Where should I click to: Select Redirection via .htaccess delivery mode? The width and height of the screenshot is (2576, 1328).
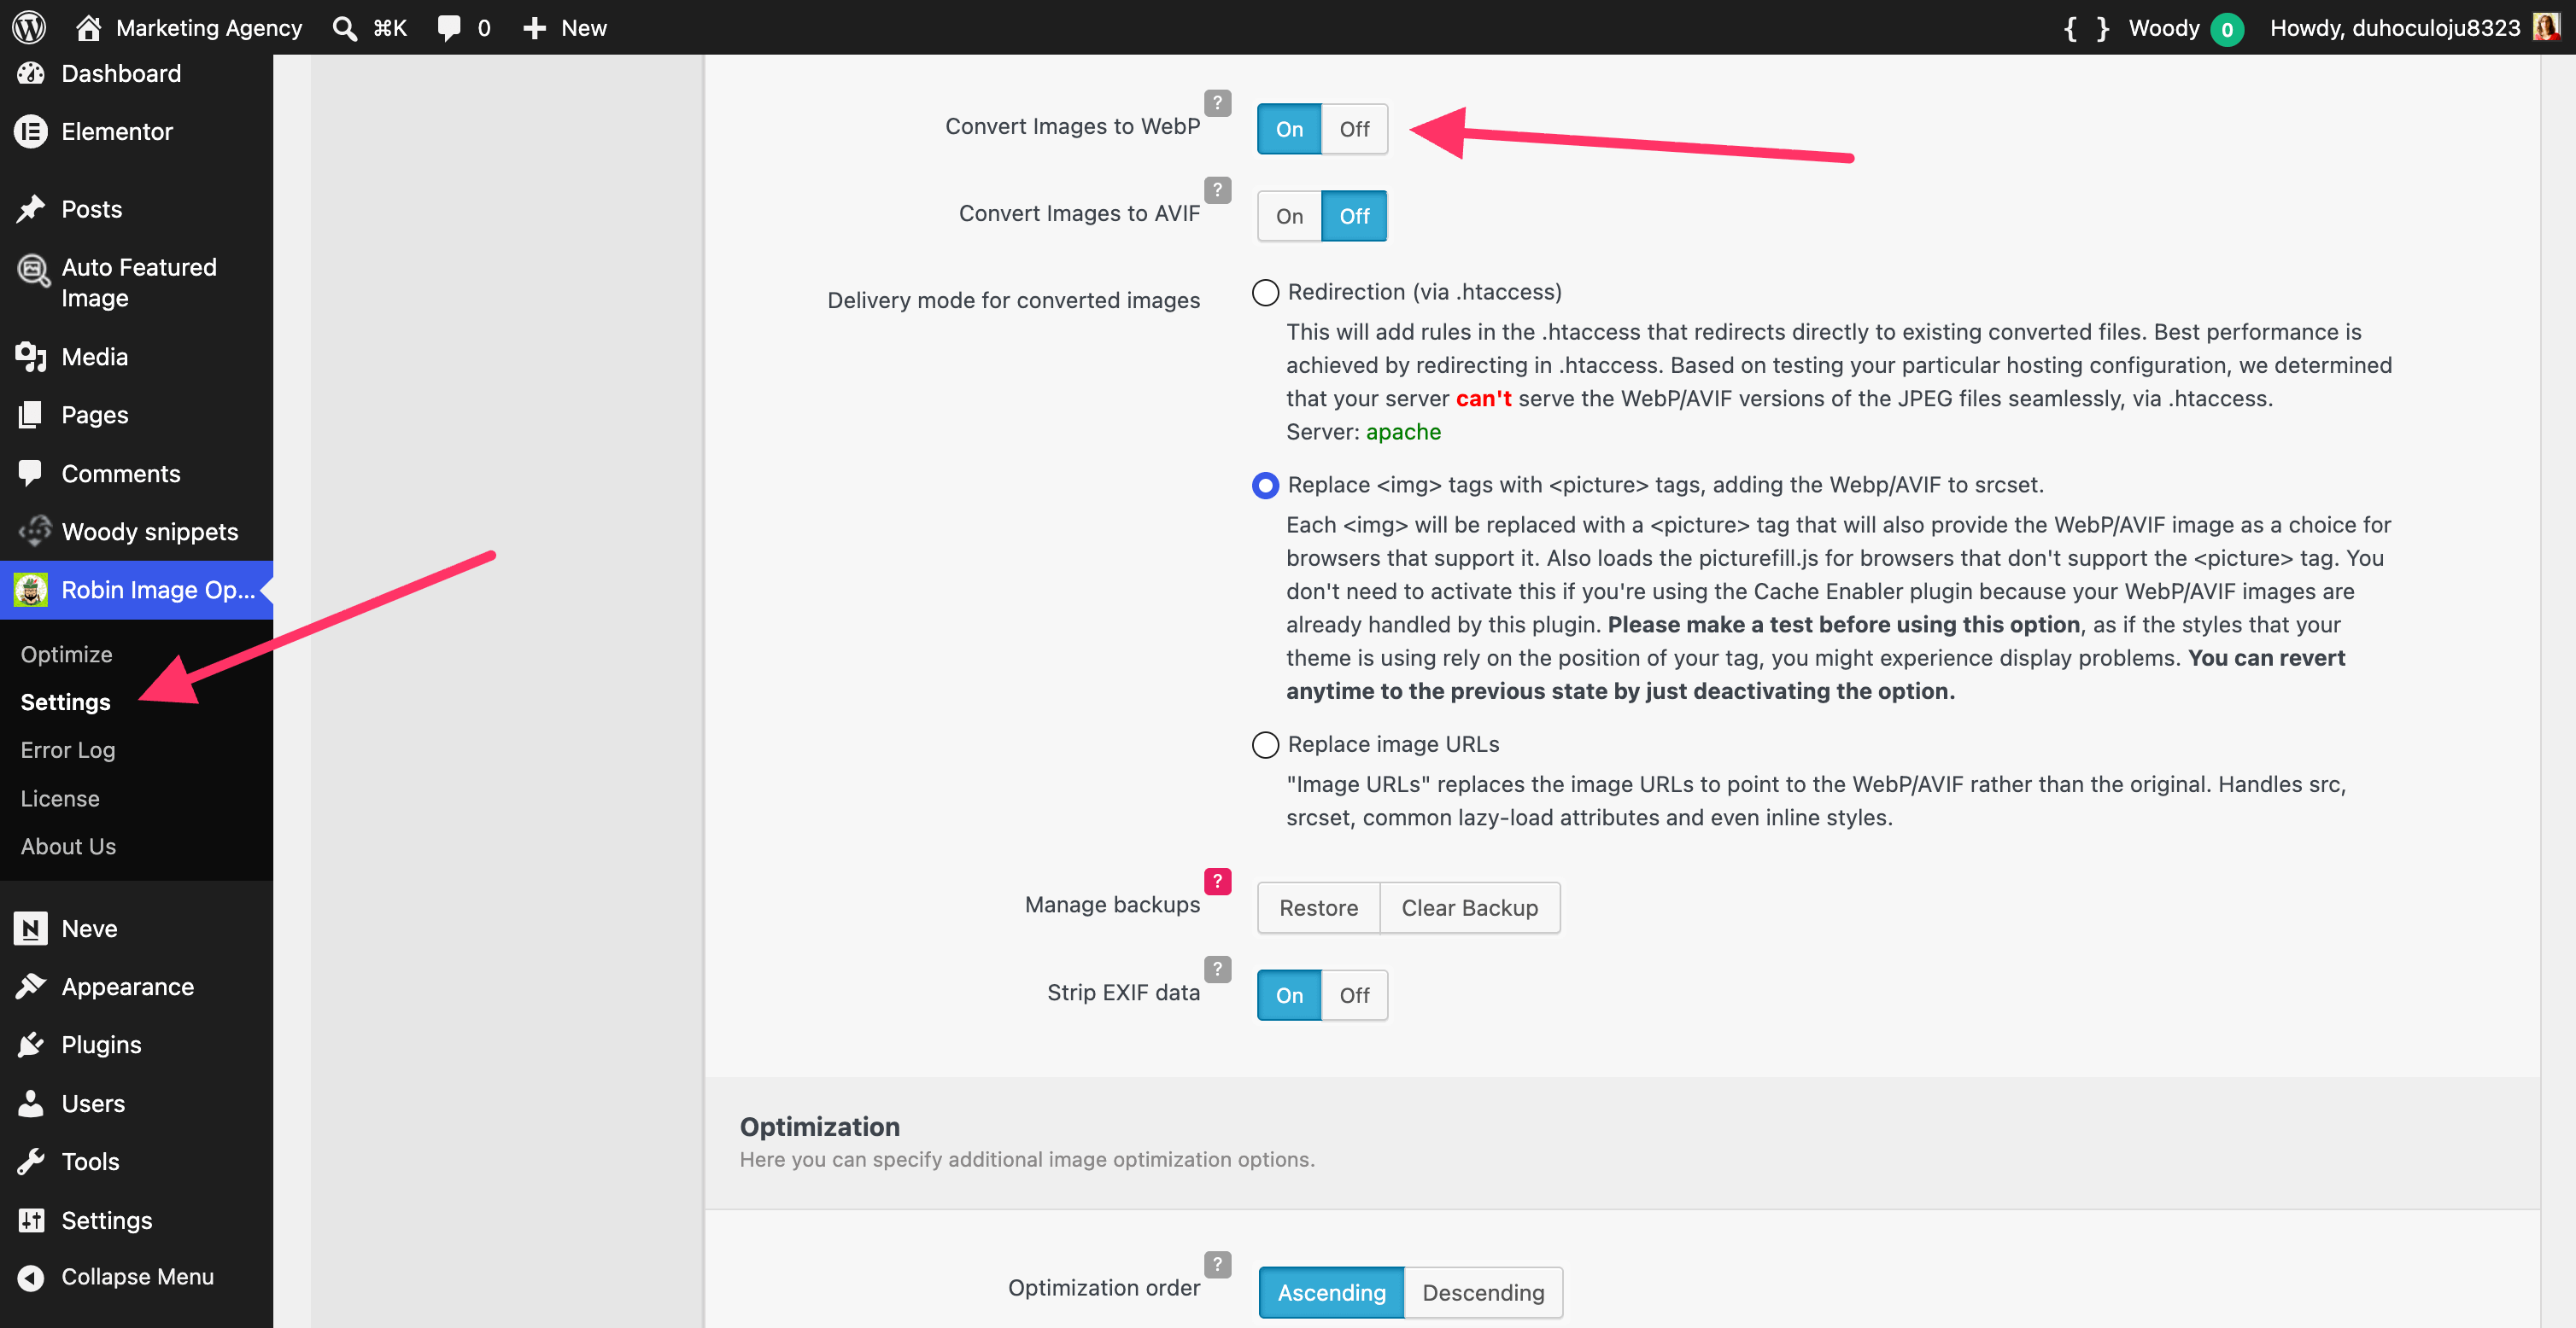click(1265, 293)
